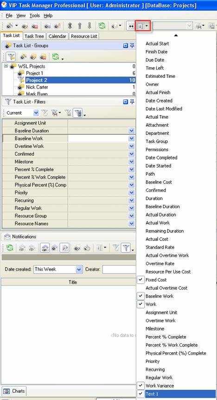The width and height of the screenshot is (217, 400).
Task: Click the filter funnel icon in Groups panel
Action: pos(11,57)
